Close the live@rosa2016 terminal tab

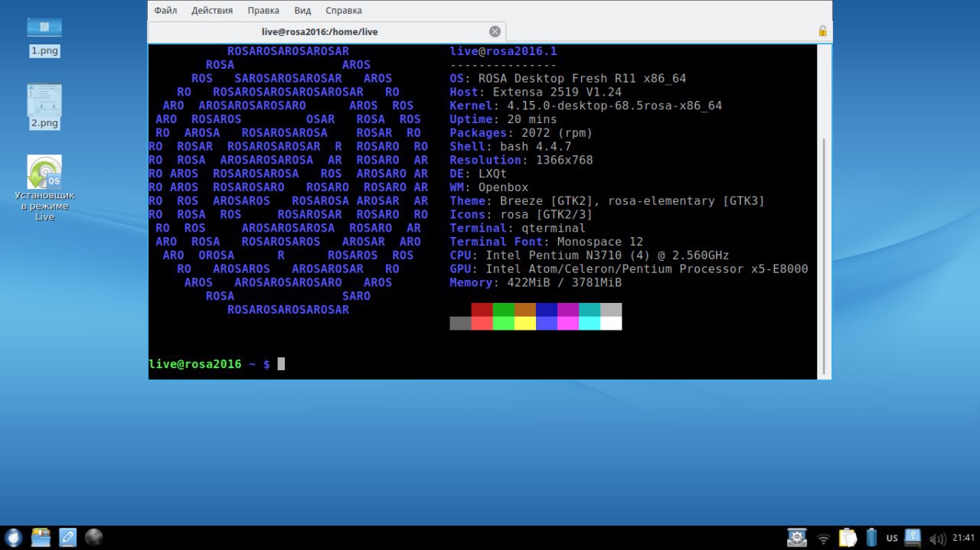pos(495,31)
